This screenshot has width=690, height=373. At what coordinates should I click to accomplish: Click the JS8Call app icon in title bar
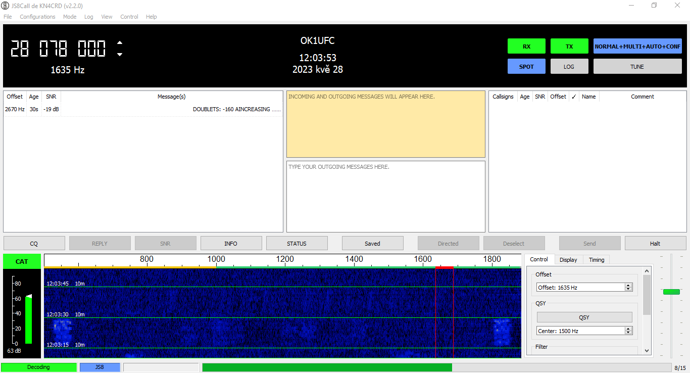6,6
